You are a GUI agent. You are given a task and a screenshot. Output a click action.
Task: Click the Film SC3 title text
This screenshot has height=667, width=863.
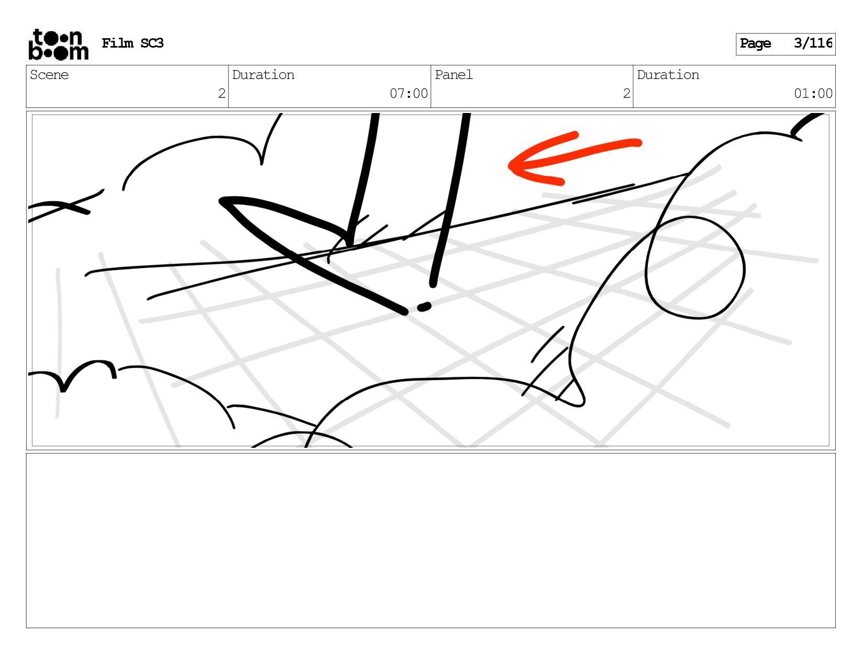133,43
